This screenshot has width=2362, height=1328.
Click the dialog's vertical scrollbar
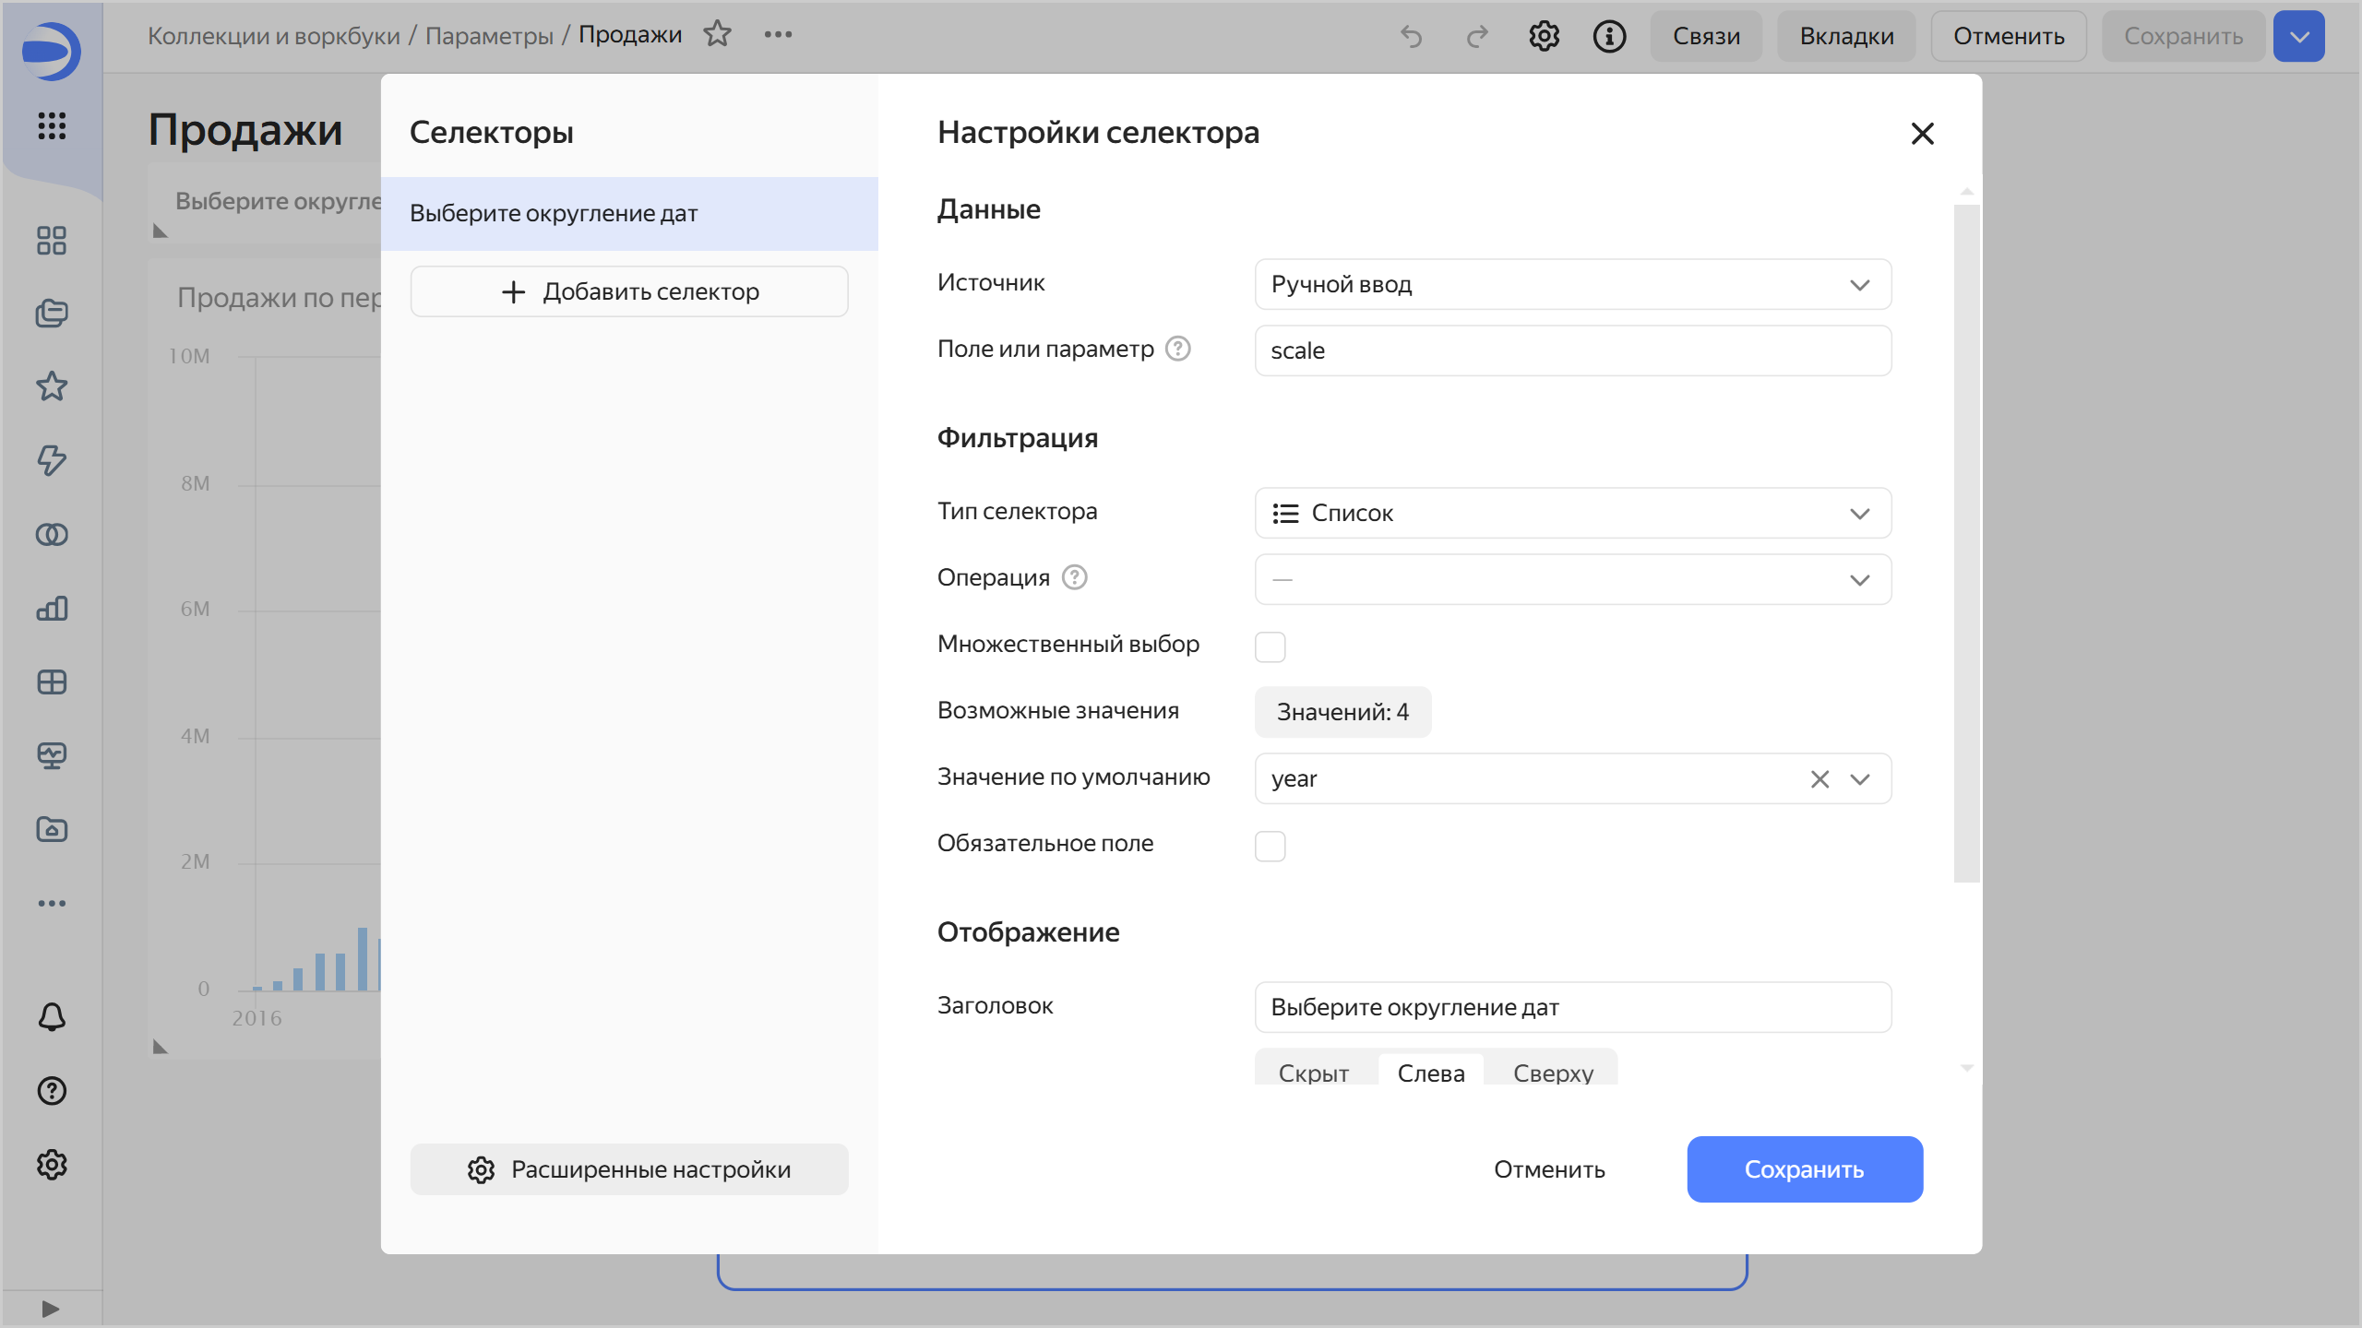tap(1966, 542)
